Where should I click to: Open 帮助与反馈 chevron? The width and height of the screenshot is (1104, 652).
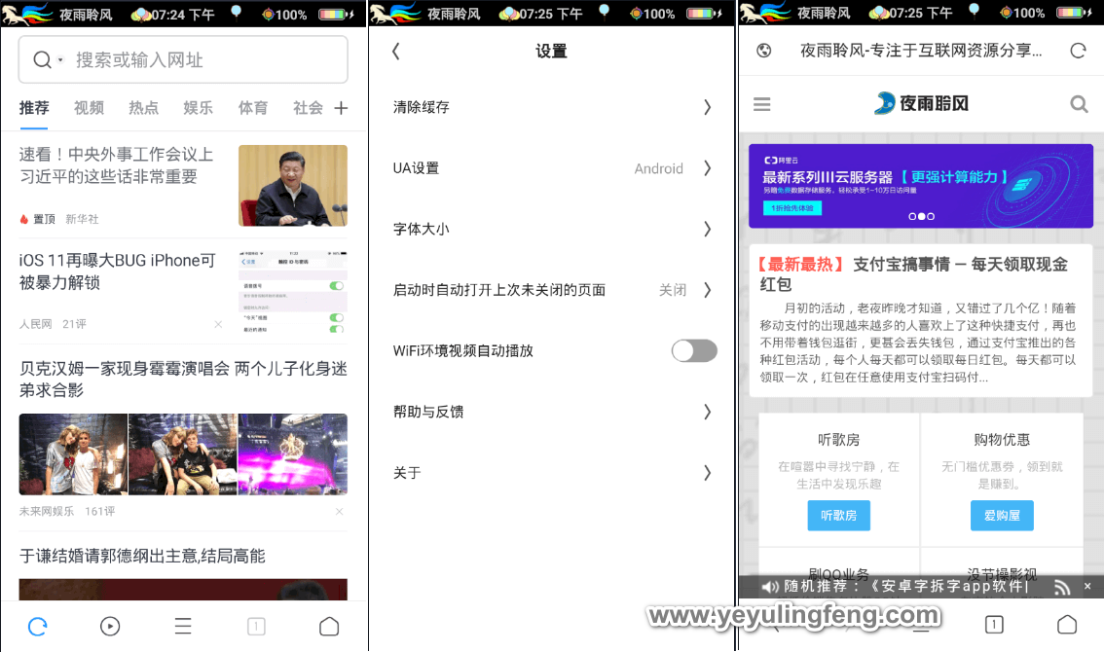click(708, 412)
